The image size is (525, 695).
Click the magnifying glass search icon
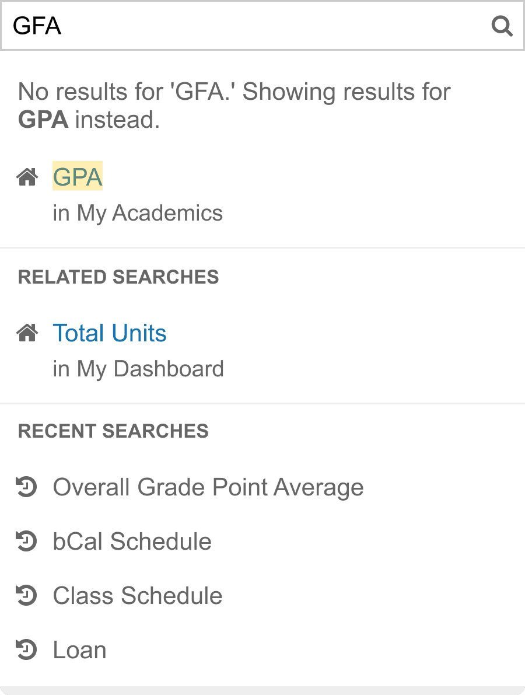pos(502,26)
